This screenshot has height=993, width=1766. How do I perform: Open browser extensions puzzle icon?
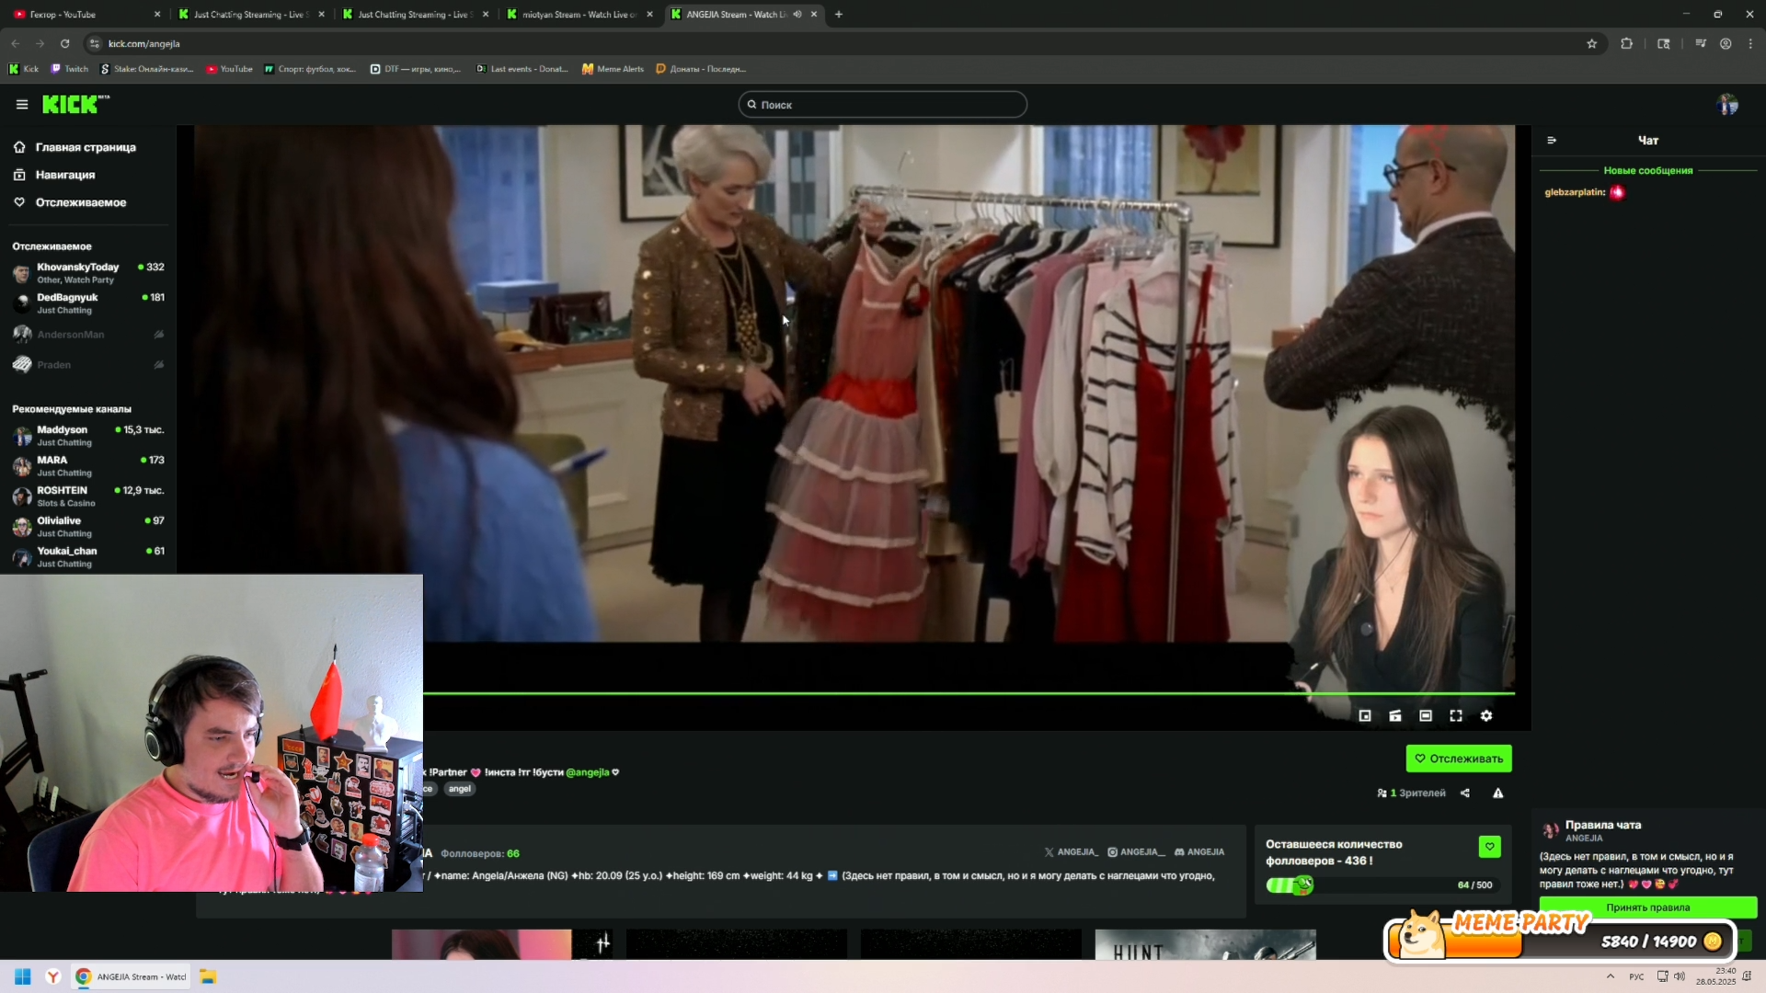tap(1626, 43)
